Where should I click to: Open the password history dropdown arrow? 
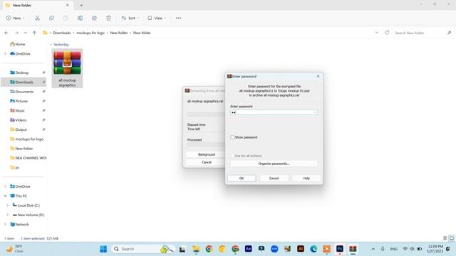315,112
